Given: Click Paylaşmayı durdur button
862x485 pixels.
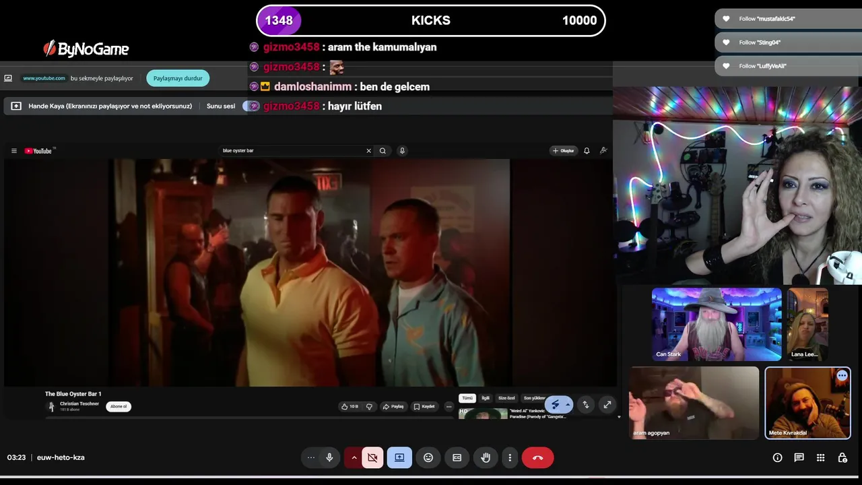Looking at the screenshot, I should pyautogui.click(x=178, y=78).
